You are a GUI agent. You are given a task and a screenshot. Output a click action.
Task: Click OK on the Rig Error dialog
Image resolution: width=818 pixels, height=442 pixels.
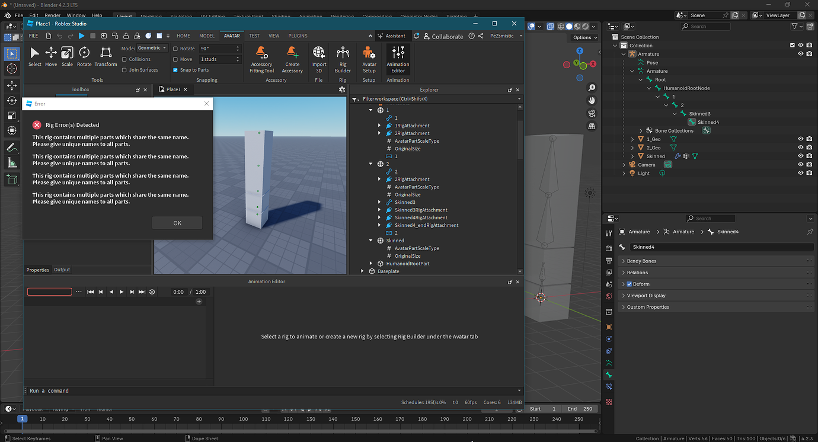tap(177, 223)
